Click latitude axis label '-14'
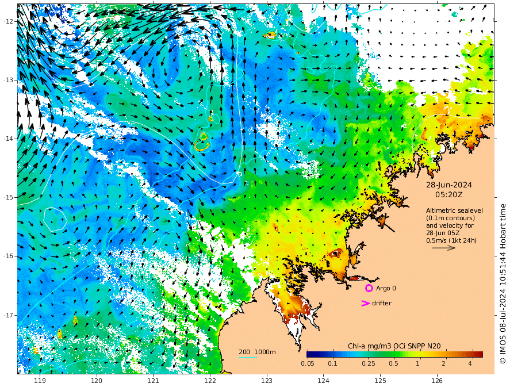The image size is (506, 391). tap(9, 139)
